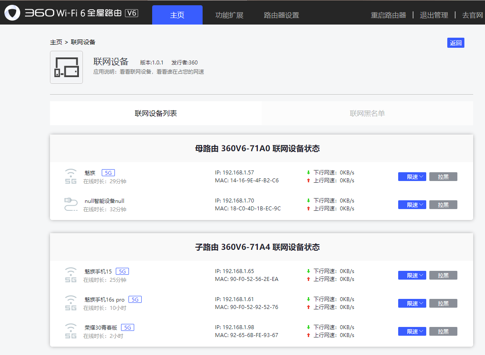Click the 5G Wi-Fi icon for 魅族手机15
The width and height of the screenshot is (485, 355).
pyautogui.click(x=71, y=275)
